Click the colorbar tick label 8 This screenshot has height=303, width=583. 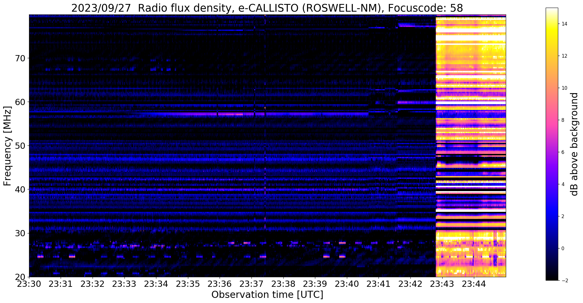[x=563, y=120]
